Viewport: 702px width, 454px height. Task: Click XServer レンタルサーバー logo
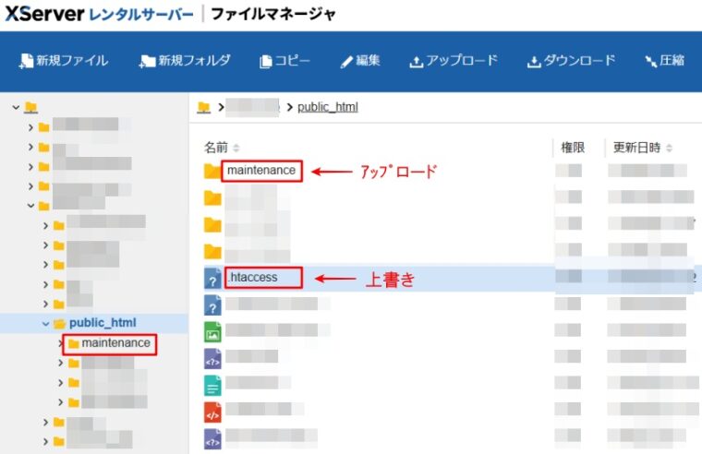click(99, 14)
